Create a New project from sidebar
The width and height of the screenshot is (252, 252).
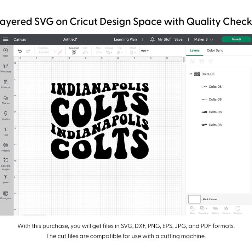pyautogui.click(x=5, y=52)
